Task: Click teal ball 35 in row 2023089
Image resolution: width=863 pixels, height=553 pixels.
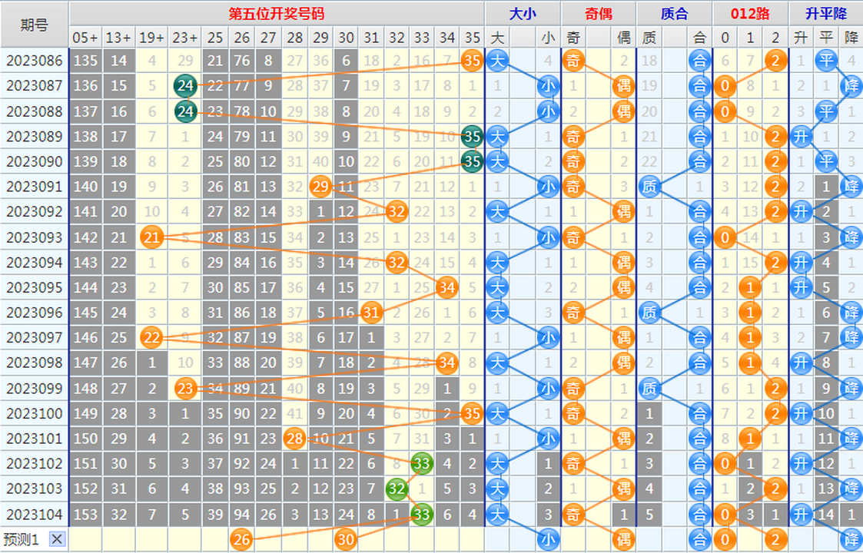Action: click(x=472, y=137)
